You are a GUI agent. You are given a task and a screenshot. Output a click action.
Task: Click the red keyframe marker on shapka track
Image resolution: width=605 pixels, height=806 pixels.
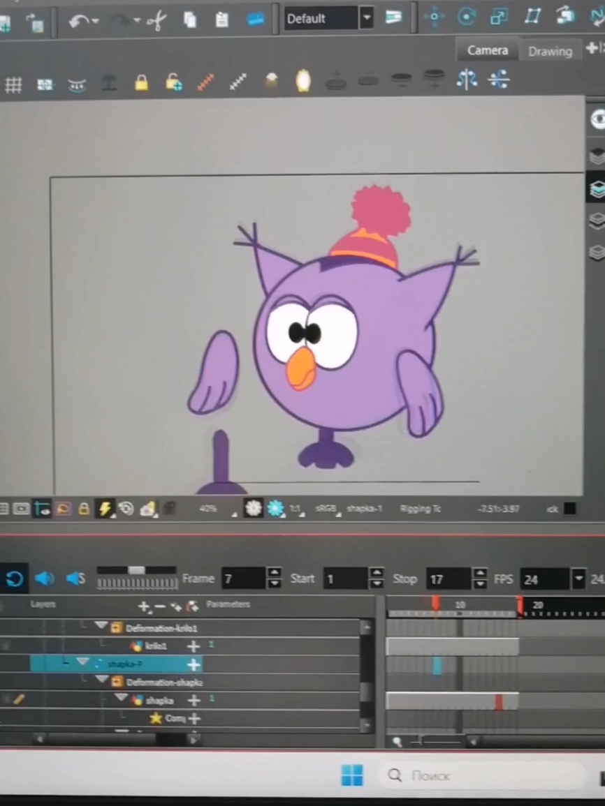(498, 701)
